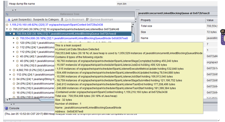
Task: Collapse the selected LinkedBlockingQueue node
Action: 10,34
